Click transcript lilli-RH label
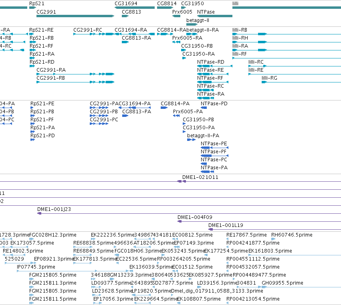The image size is (341, 305). [x=240, y=38]
